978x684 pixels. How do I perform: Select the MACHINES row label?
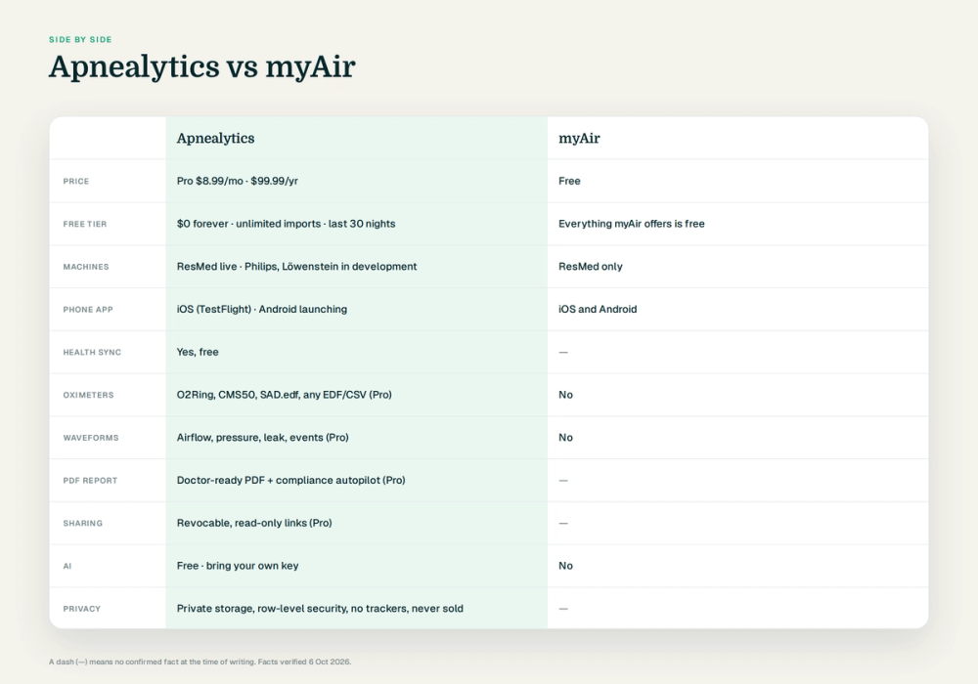click(x=86, y=267)
